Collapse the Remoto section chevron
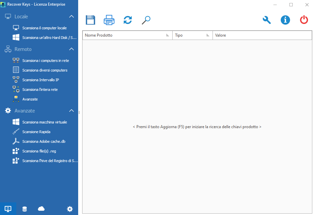 point(72,49)
